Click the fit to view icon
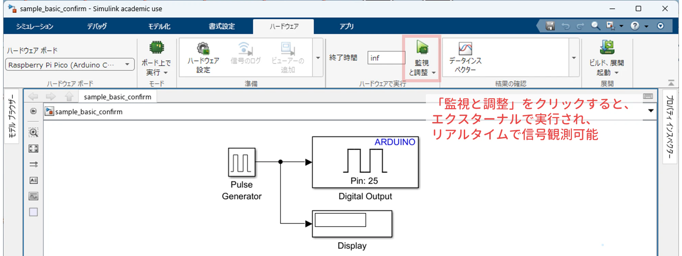The image size is (682, 256). point(33,148)
